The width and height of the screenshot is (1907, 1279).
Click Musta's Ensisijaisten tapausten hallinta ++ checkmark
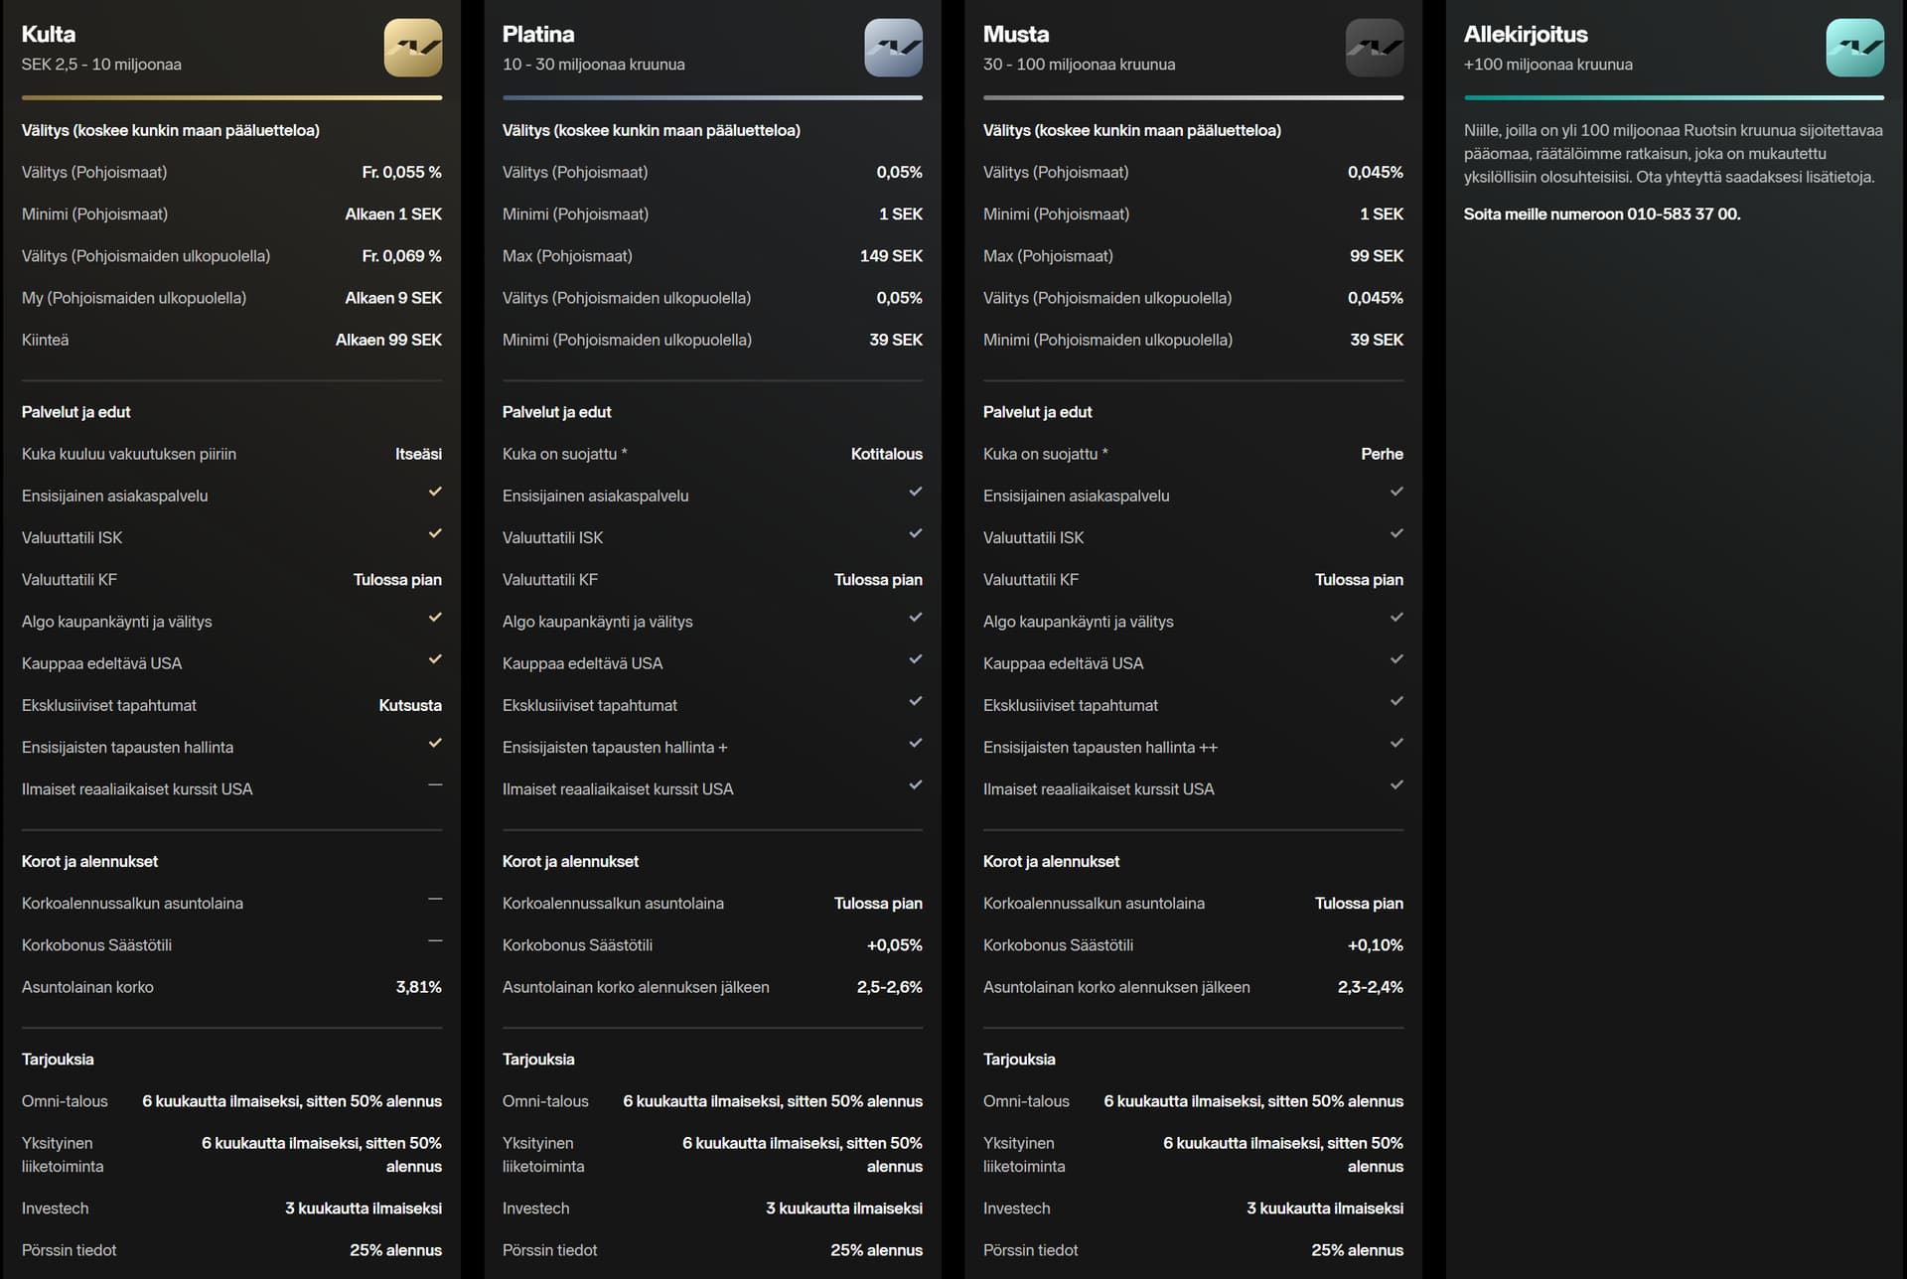(x=1396, y=743)
